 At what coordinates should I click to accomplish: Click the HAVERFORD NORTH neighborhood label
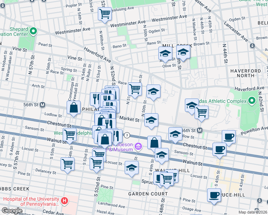click(246, 73)
